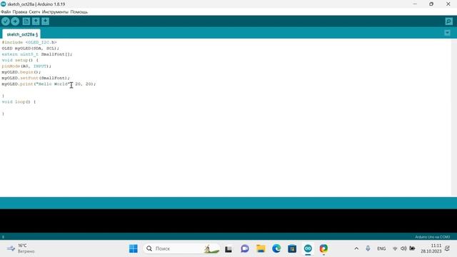
Task: Open Microsoft Store from the taskbar
Action: point(292,248)
